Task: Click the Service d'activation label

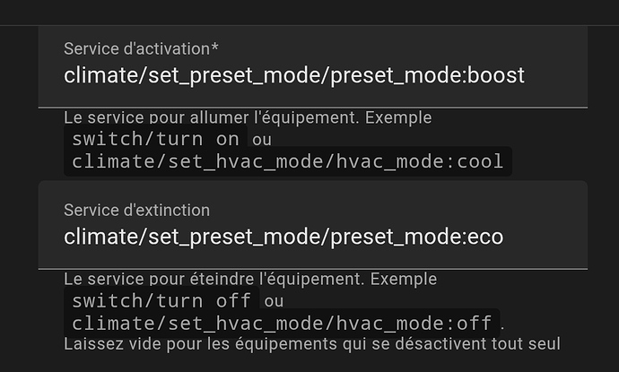Action: (x=141, y=49)
